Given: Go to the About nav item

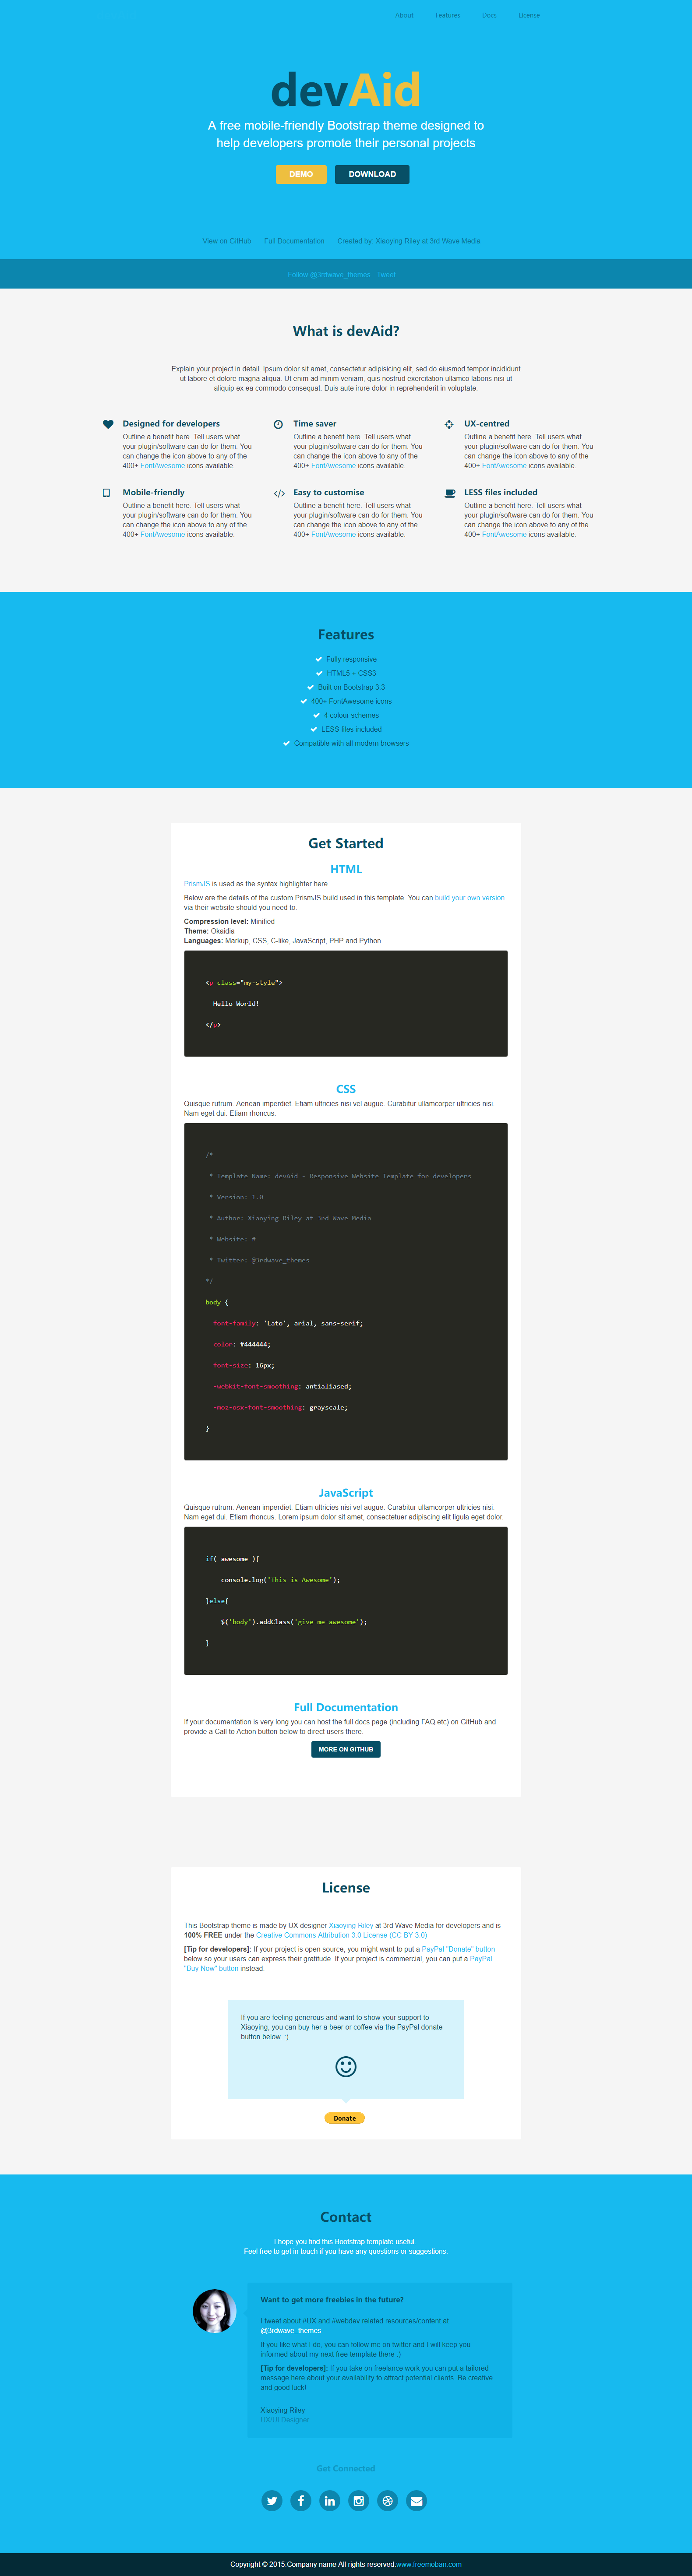Looking at the screenshot, I should pos(404,15).
